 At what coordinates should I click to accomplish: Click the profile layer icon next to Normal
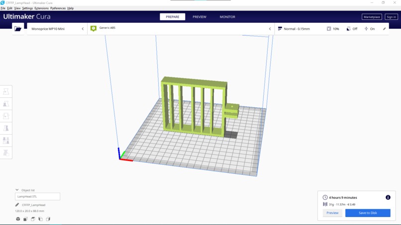pos(280,29)
